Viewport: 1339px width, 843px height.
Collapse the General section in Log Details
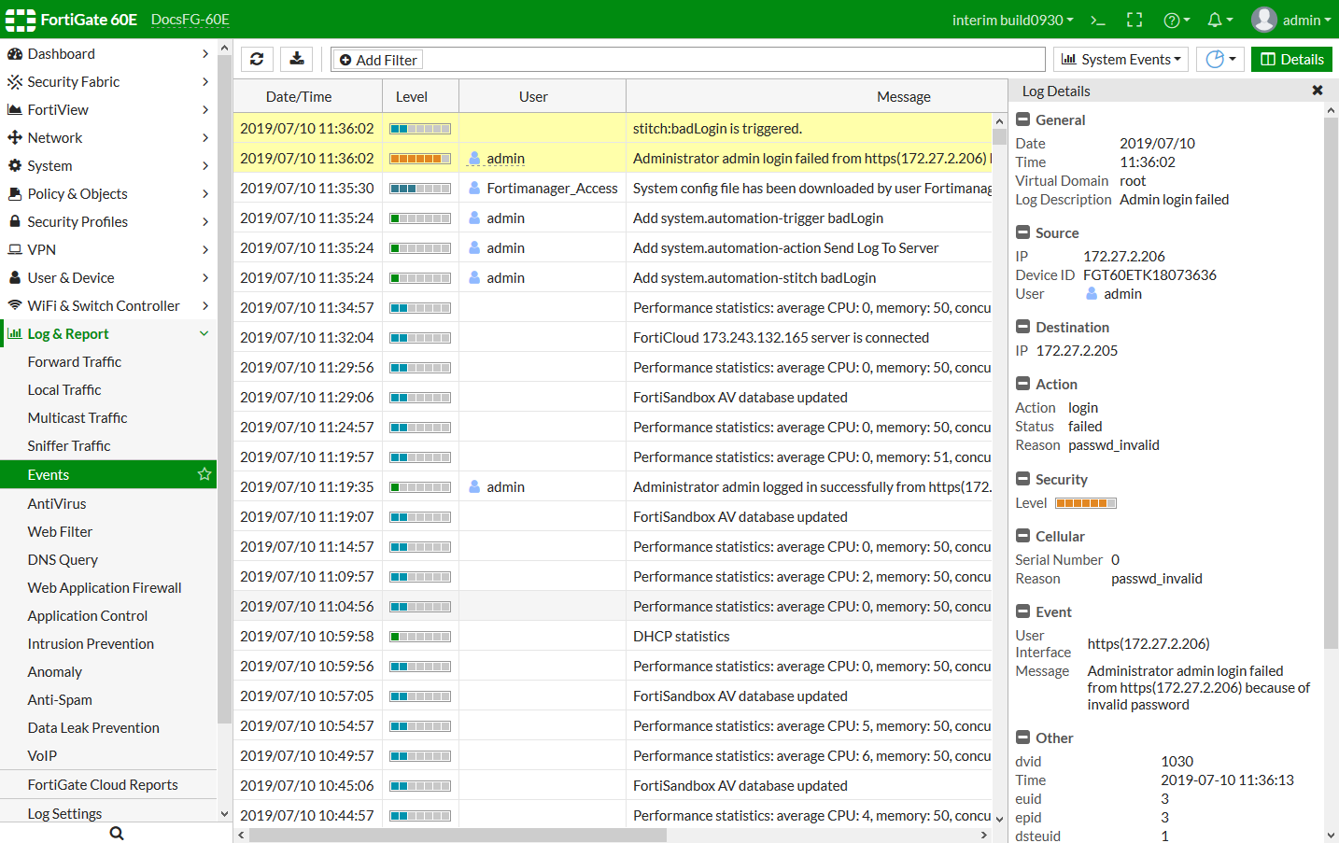pyautogui.click(x=1023, y=119)
